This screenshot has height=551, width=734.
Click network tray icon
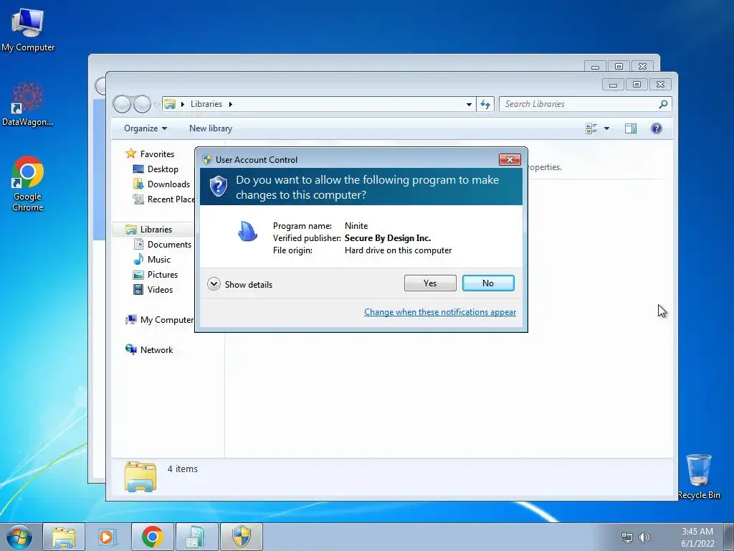point(626,537)
